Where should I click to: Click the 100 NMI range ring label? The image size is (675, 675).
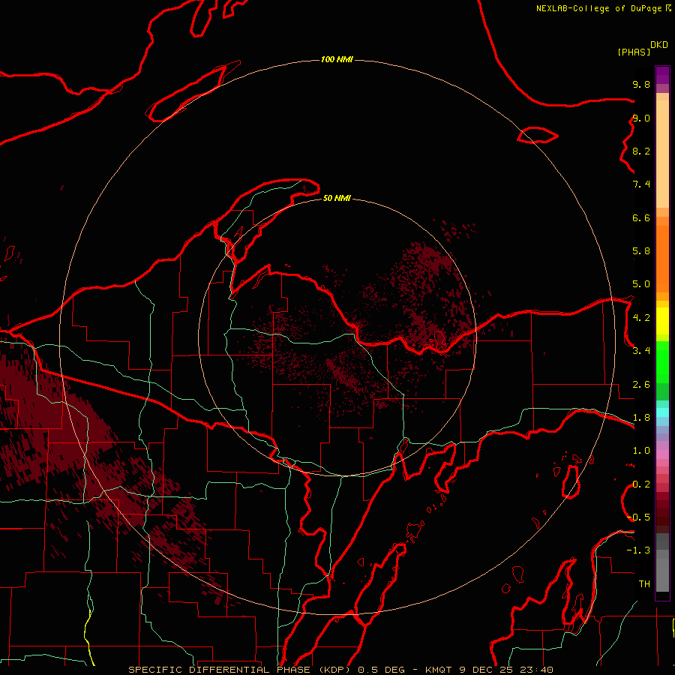pos(337,59)
